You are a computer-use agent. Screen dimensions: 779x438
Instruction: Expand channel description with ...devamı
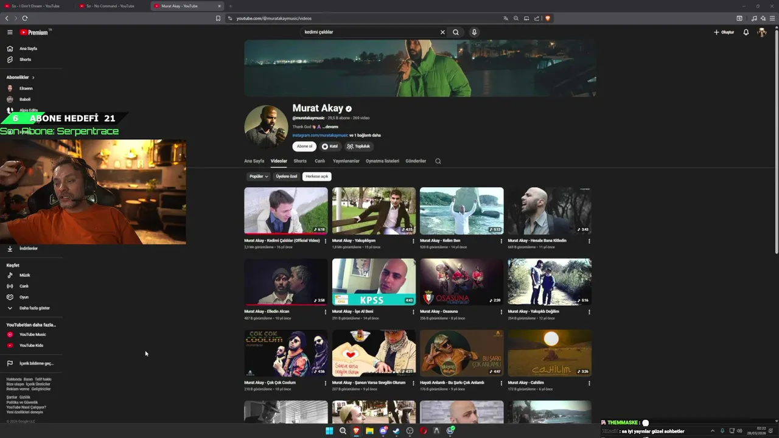(330, 127)
